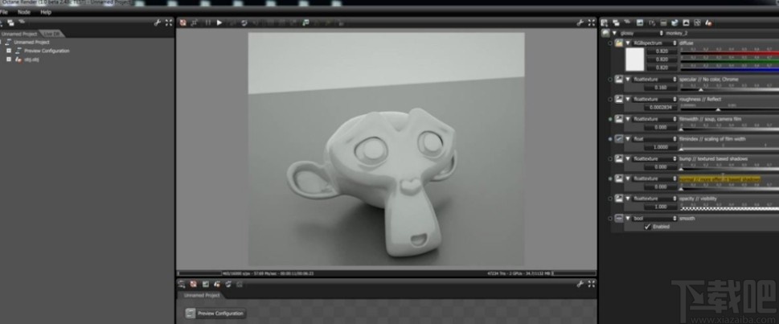779x324 pixels.
Task: Click the red stop render icon
Action: tap(182, 23)
